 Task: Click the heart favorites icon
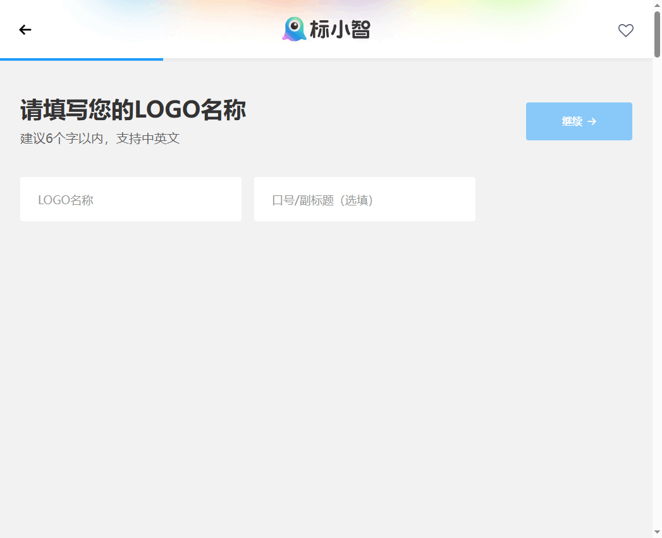pos(625,30)
